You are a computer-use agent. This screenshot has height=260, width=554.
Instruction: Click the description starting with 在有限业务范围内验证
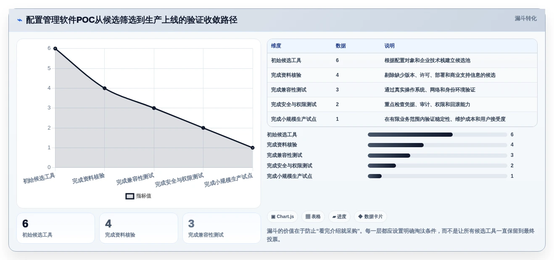(445, 119)
